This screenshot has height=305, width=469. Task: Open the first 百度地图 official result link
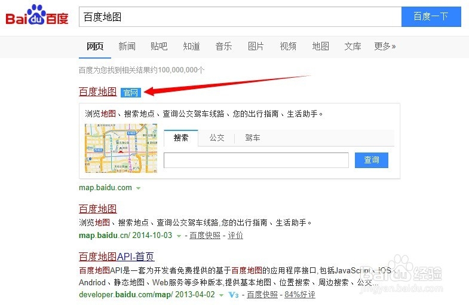(98, 91)
